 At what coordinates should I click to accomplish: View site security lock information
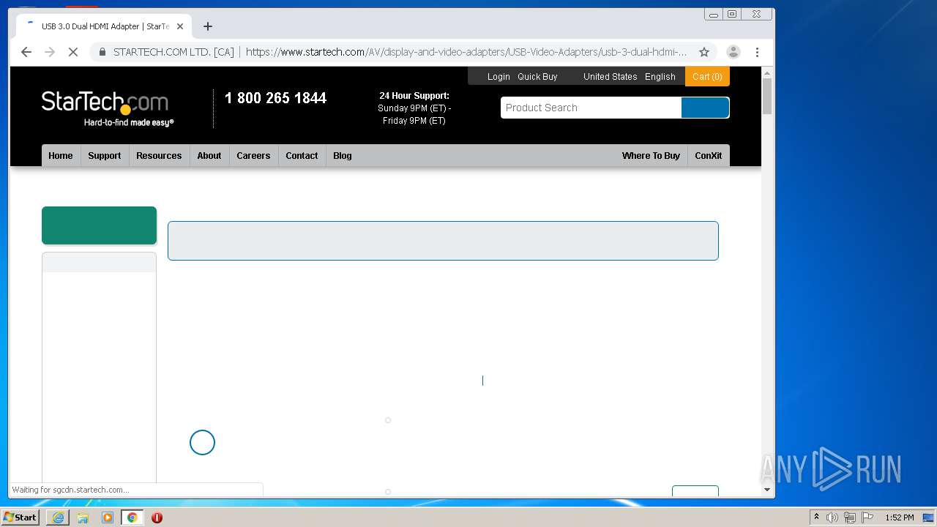point(102,52)
